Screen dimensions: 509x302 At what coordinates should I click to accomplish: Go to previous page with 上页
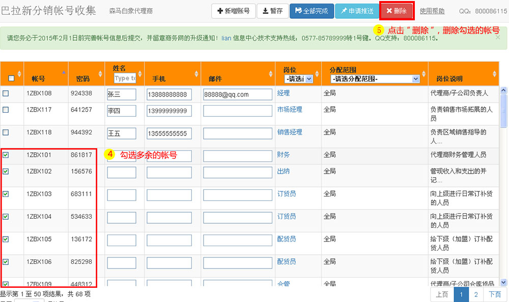442,294
